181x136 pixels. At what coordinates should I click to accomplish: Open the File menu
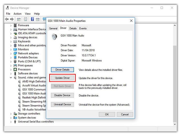click(x=8, y=14)
